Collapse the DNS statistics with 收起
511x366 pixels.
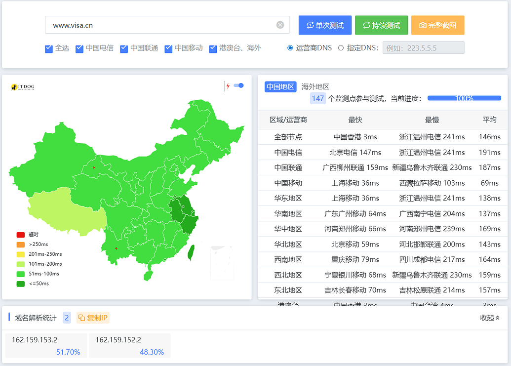pos(490,318)
